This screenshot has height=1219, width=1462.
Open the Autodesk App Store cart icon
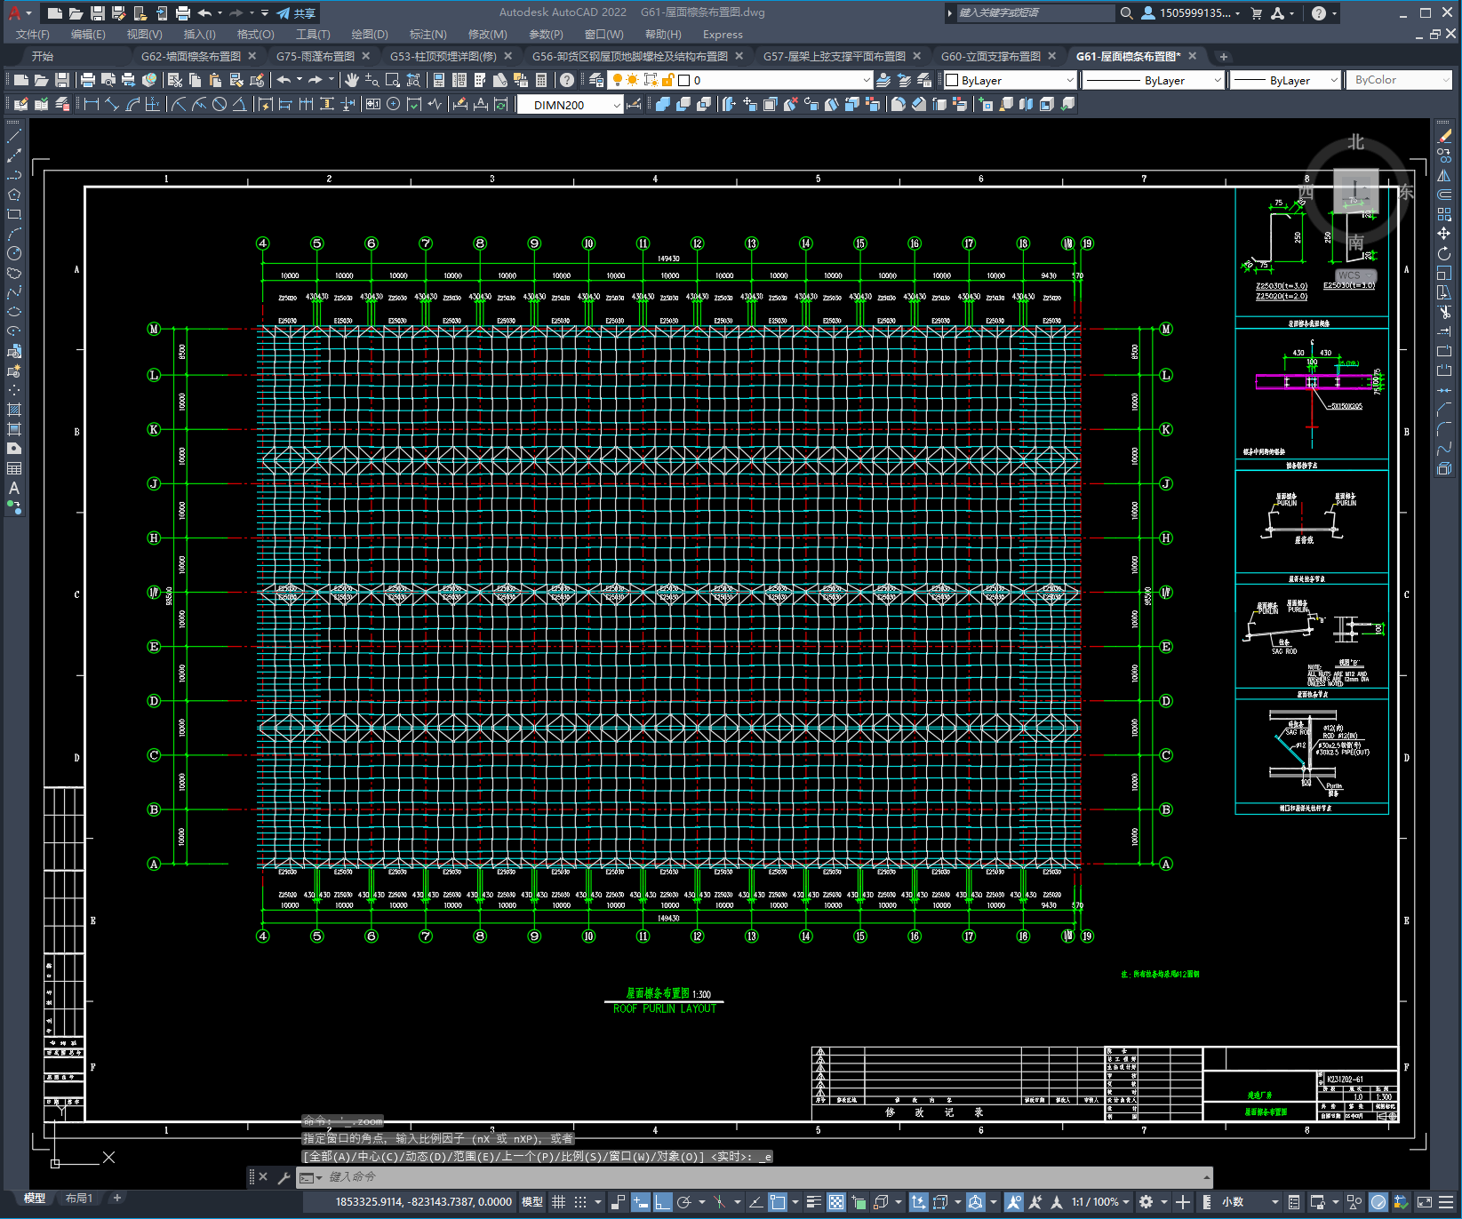[x=1256, y=13]
